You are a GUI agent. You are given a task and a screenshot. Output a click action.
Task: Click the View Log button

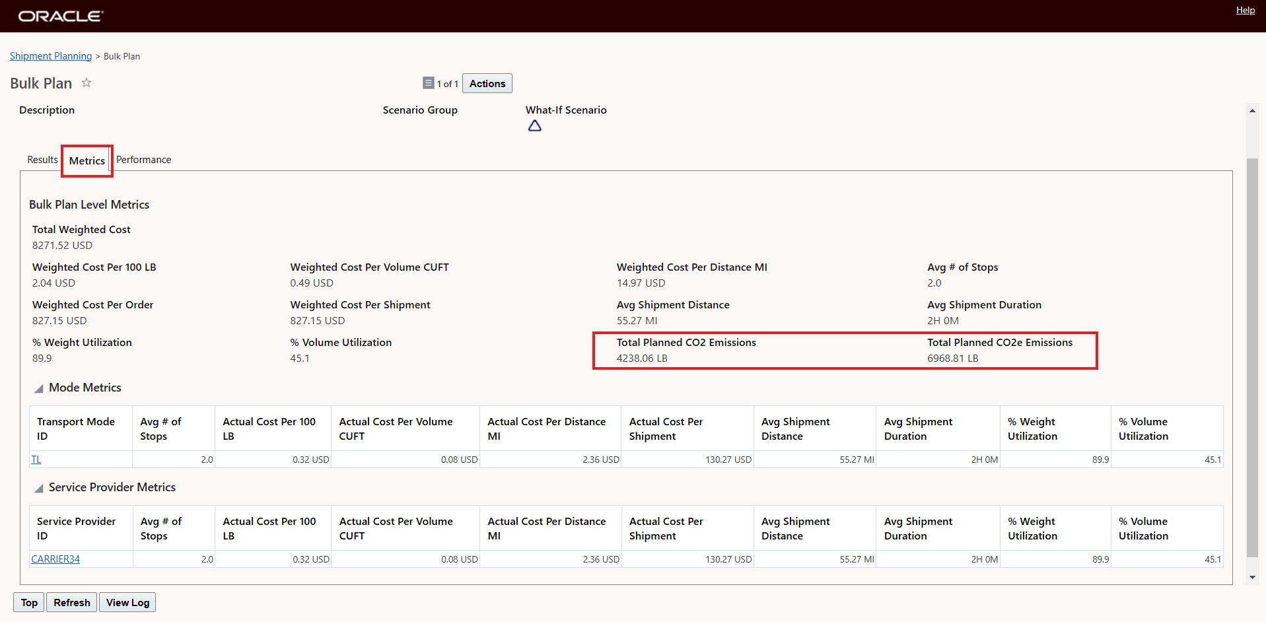[127, 602]
